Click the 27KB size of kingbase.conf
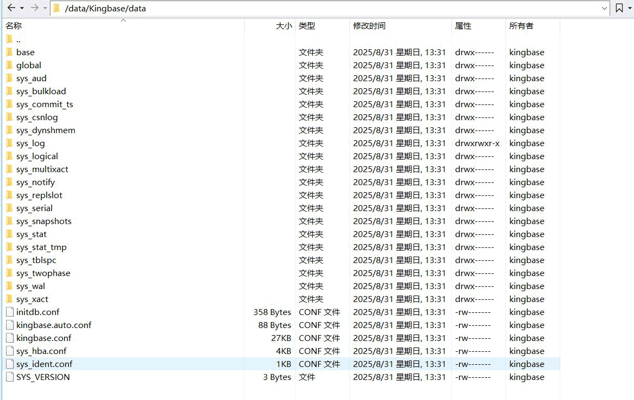Screen dimensions: 634x400 281,338
